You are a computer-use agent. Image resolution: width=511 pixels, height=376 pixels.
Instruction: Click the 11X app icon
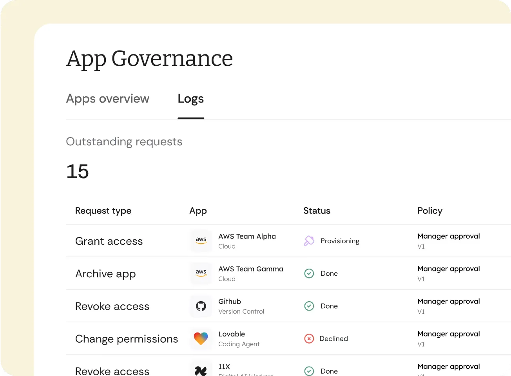tap(201, 370)
